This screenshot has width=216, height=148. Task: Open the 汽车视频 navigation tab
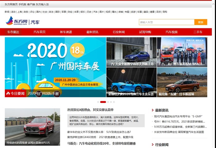(172, 32)
